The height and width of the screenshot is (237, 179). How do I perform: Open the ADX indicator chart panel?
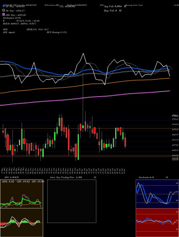pos(21,194)
